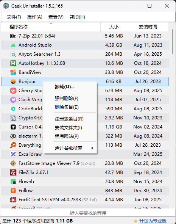Click the Everything magnifier icon
176x224 pixels.
click(x=13, y=145)
